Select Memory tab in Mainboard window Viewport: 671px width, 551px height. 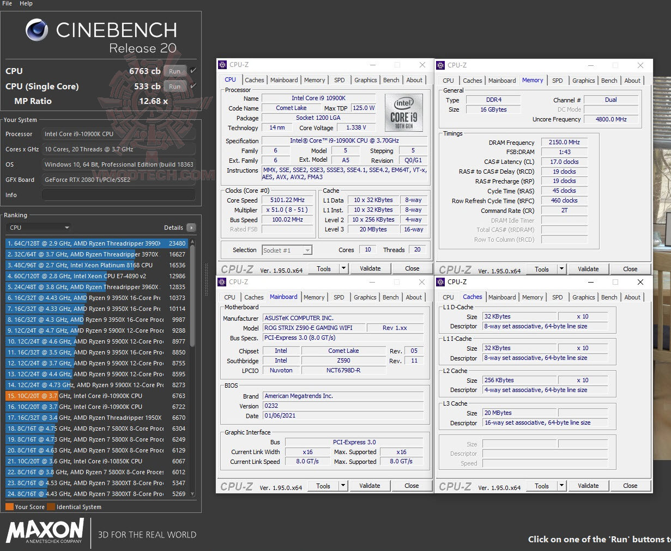point(314,297)
